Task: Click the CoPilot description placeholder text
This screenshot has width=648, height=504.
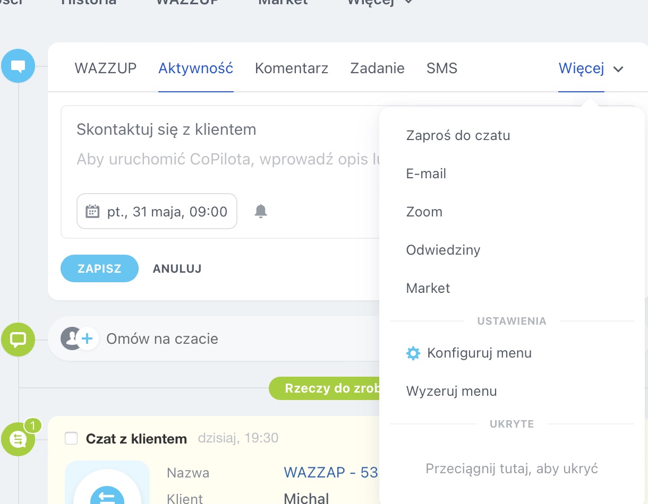Action: [228, 159]
